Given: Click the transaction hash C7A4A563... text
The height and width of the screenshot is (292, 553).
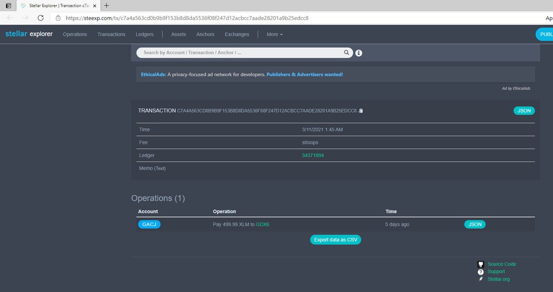Looking at the screenshot, I should [x=267, y=110].
